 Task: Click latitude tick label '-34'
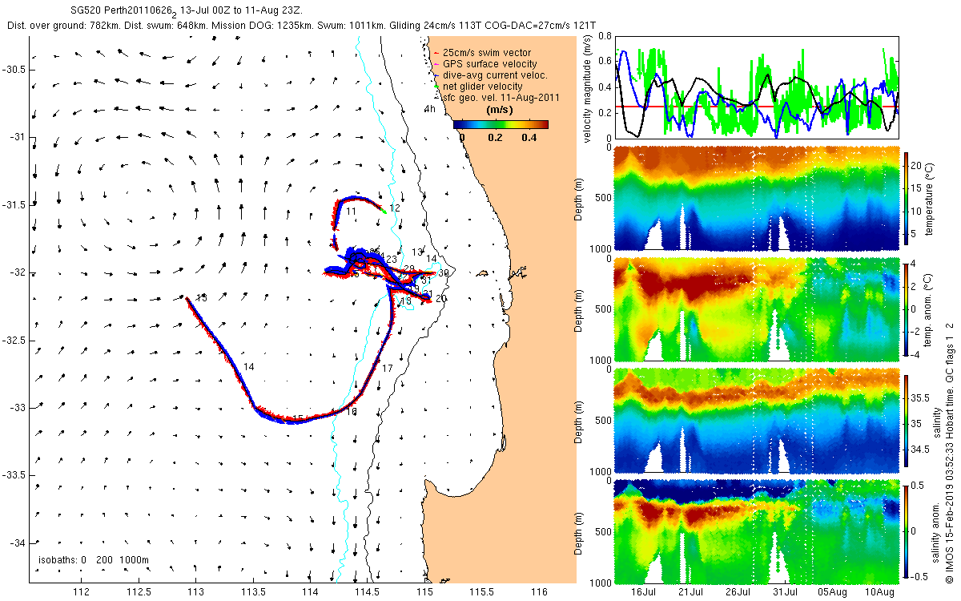[x=18, y=543]
